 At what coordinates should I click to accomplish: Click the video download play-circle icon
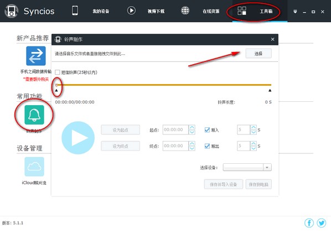click(131, 11)
